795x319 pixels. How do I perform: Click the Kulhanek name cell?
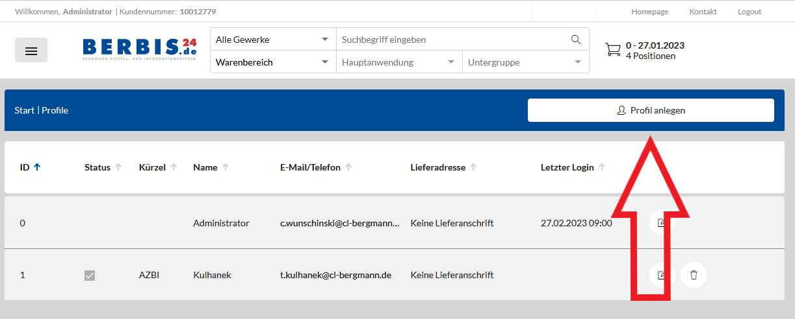point(212,275)
